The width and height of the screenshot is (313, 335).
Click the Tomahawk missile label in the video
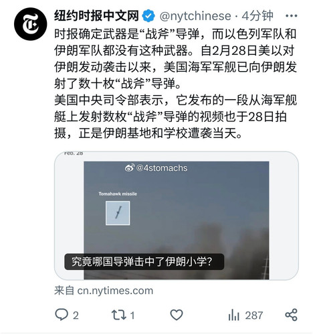pos(118,194)
